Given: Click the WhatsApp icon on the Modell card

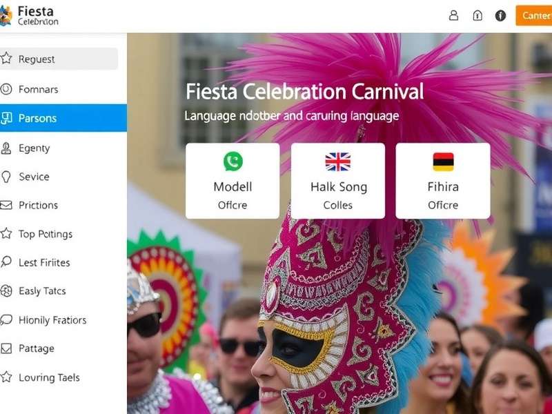Looking at the screenshot, I should point(232,160).
